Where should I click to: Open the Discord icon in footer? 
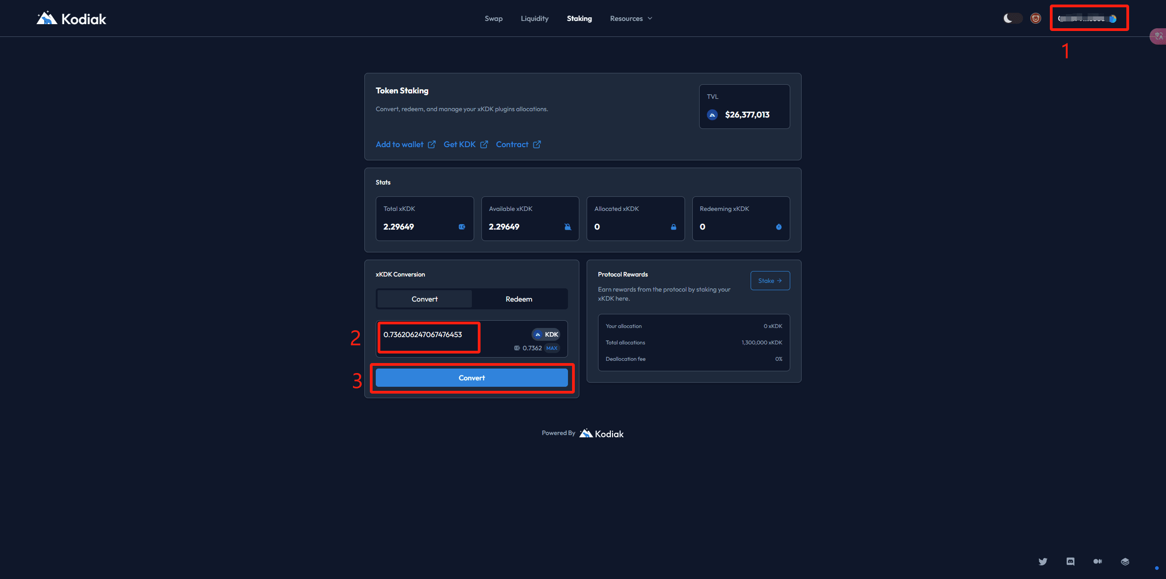(x=1070, y=561)
